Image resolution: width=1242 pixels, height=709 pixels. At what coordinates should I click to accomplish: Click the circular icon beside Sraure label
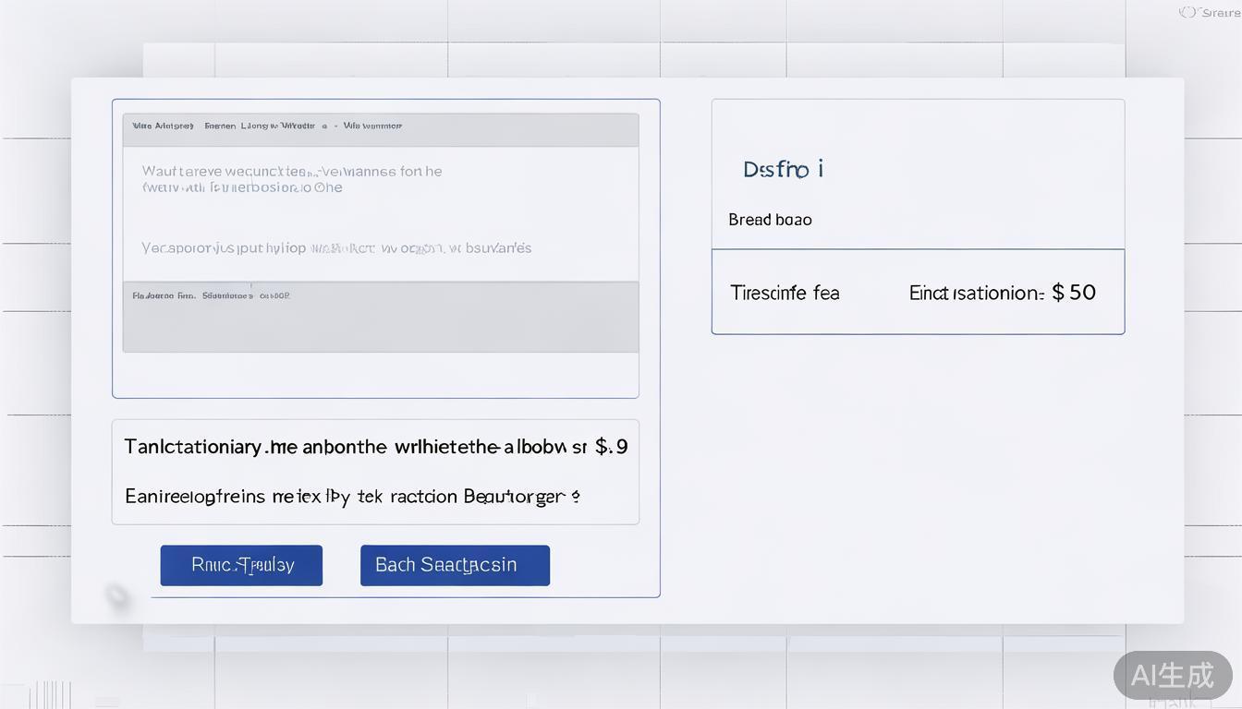coord(1187,12)
